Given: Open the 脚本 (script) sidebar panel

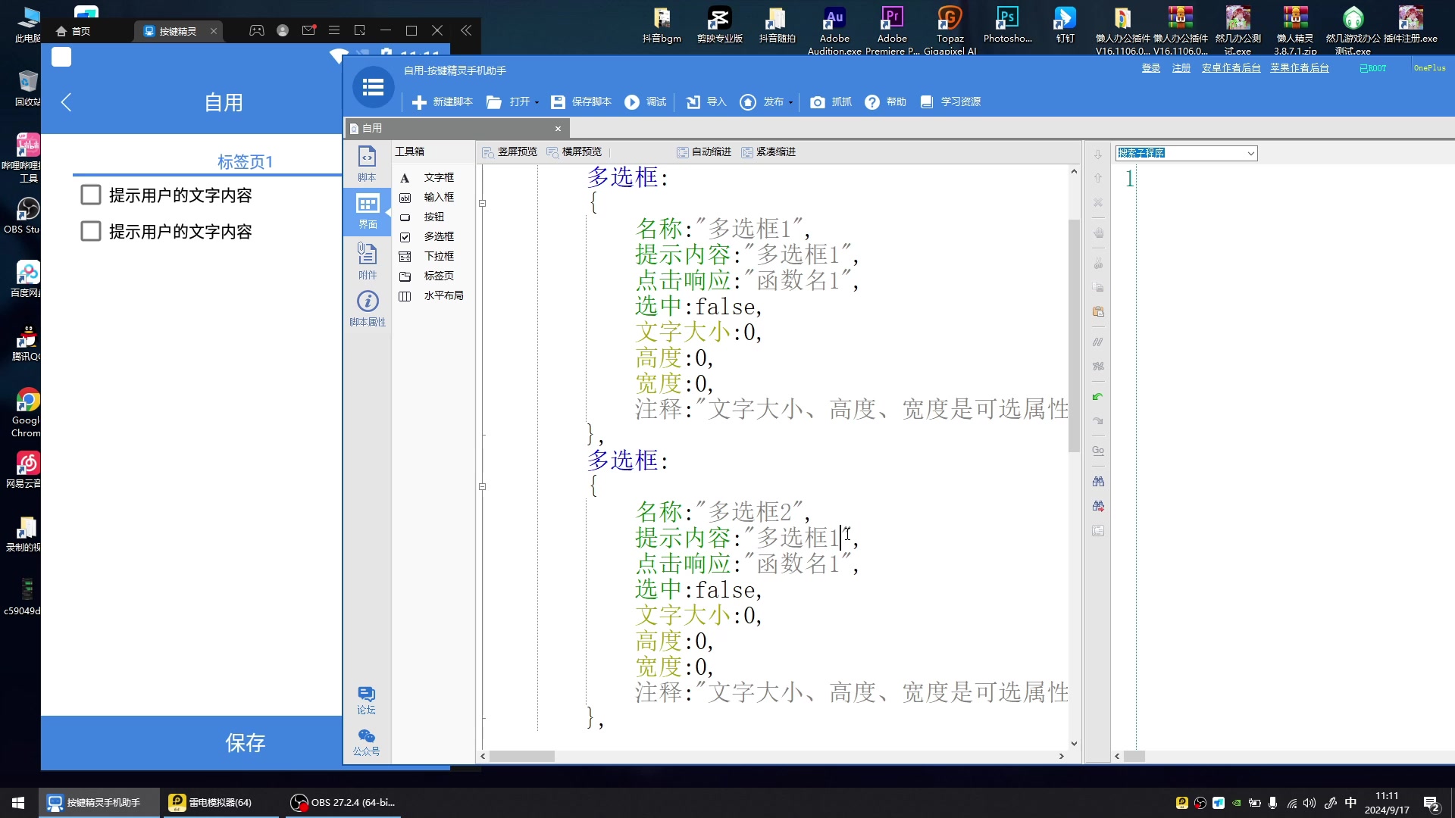Looking at the screenshot, I should coord(367,163).
